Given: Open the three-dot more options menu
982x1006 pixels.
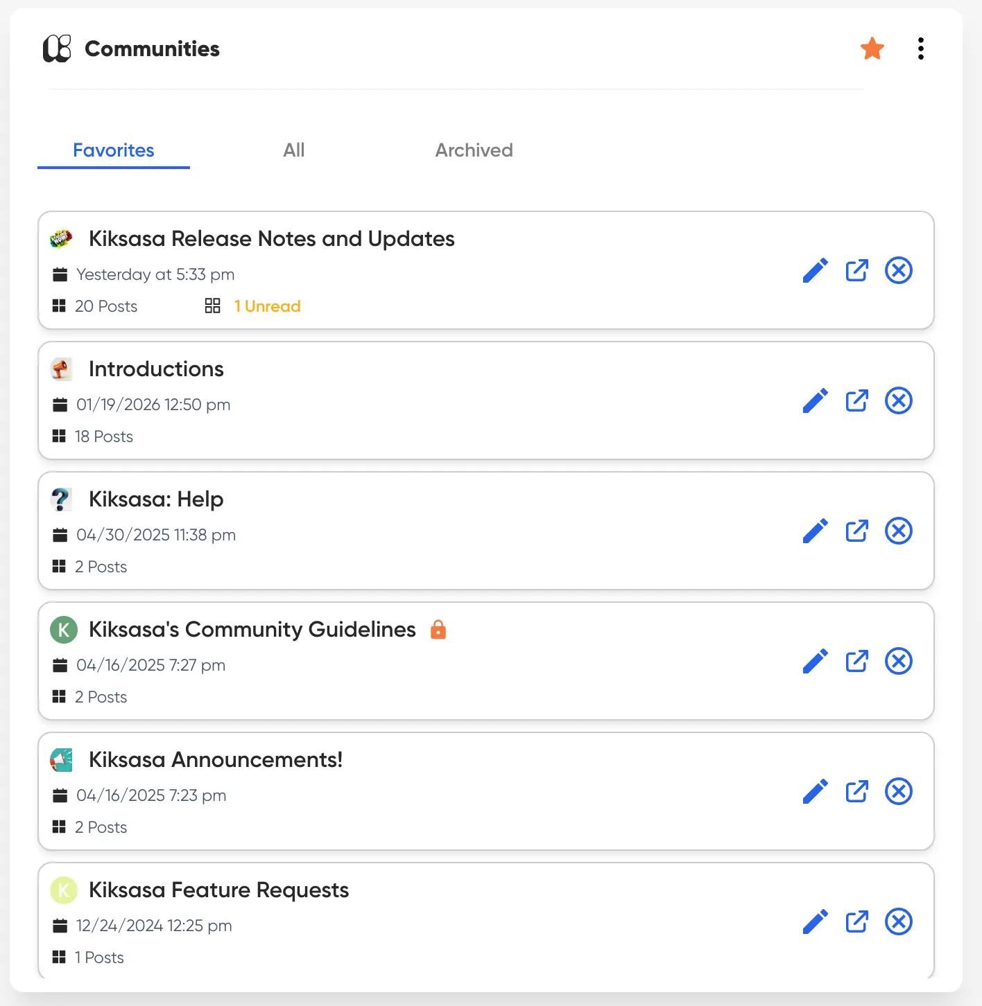Looking at the screenshot, I should pos(921,48).
